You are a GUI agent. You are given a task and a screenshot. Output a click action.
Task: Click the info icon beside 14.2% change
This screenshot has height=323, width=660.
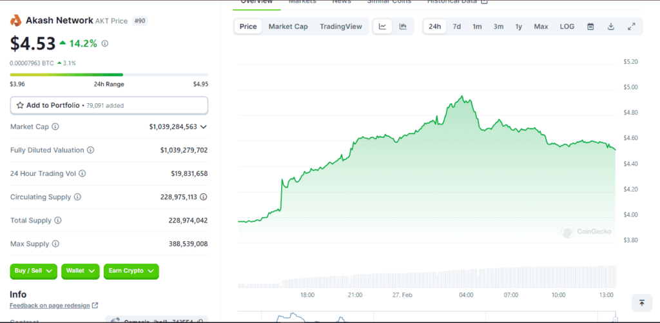coord(105,43)
